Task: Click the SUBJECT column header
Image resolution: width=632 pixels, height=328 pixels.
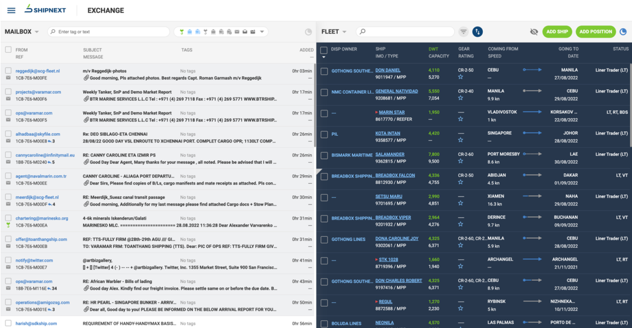Action: coord(93,50)
